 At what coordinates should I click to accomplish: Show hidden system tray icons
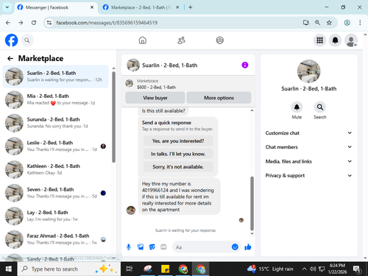tap(304, 269)
